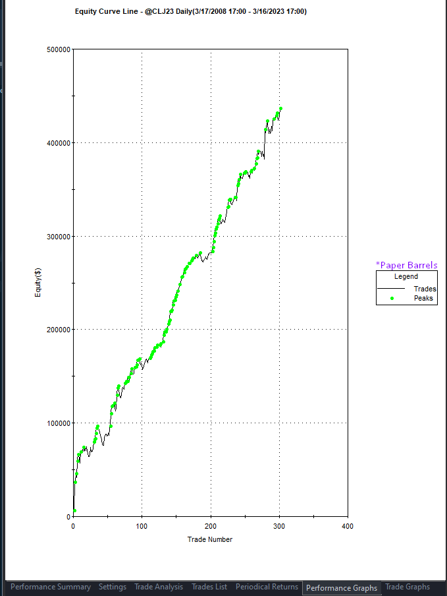Click the Legend box header
Viewport: 447px width, 596px height.
click(x=406, y=276)
